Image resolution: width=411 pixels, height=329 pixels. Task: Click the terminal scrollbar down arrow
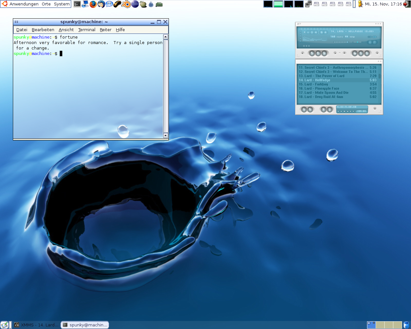point(166,135)
